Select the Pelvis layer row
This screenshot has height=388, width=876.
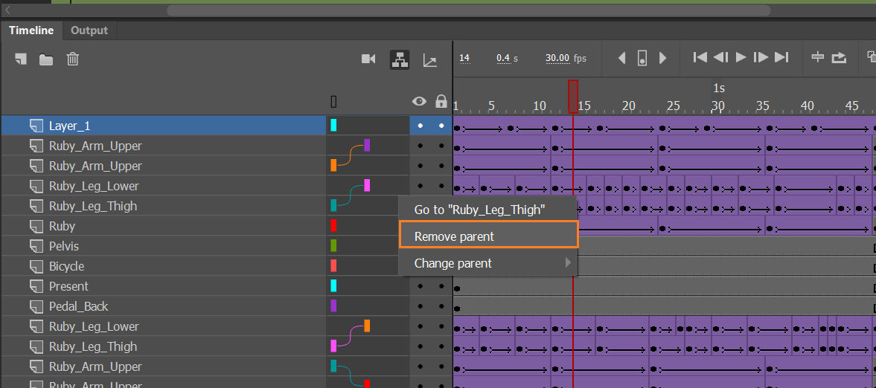click(x=163, y=246)
